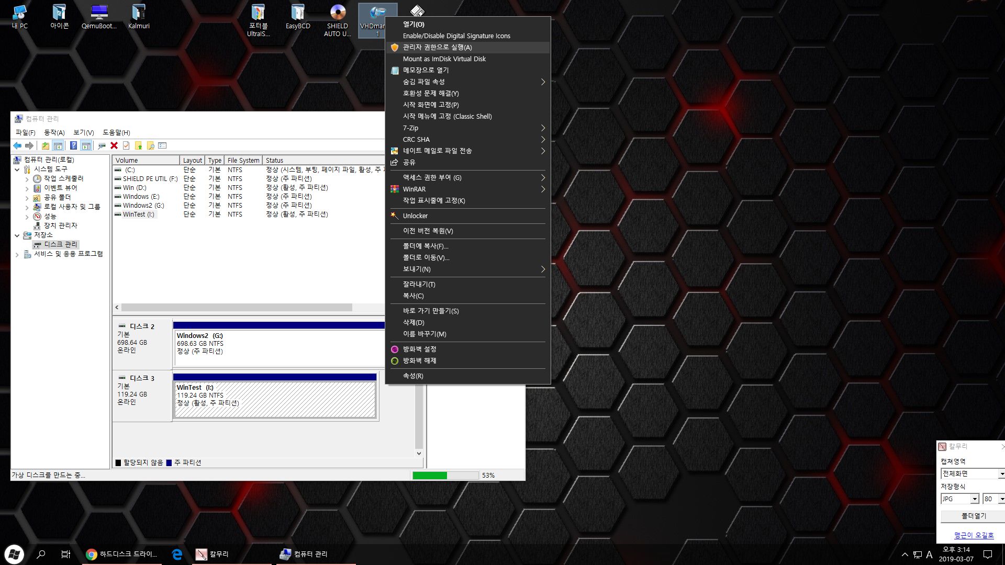Click scroll-down arrow of disk pane scrollbar
Image resolution: width=1005 pixels, height=565 pixels.
click(419, 454)
